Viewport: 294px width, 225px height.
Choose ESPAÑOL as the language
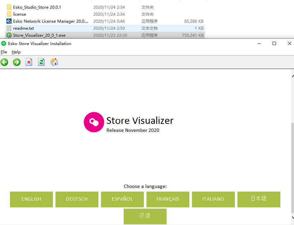(122, 199)
